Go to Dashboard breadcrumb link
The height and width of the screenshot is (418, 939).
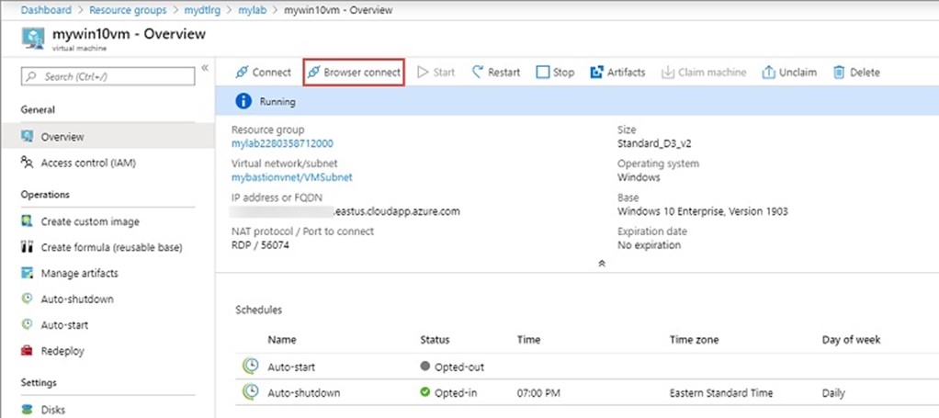[x=46, y=10]
